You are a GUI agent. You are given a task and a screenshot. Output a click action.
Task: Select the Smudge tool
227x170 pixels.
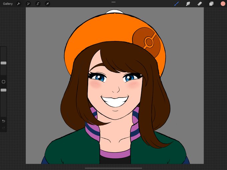click(188, 4)
